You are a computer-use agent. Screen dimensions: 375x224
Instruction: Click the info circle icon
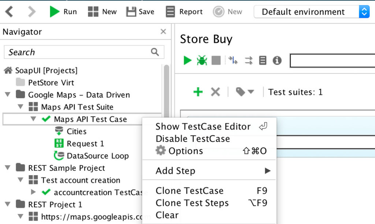pos(277,60)
